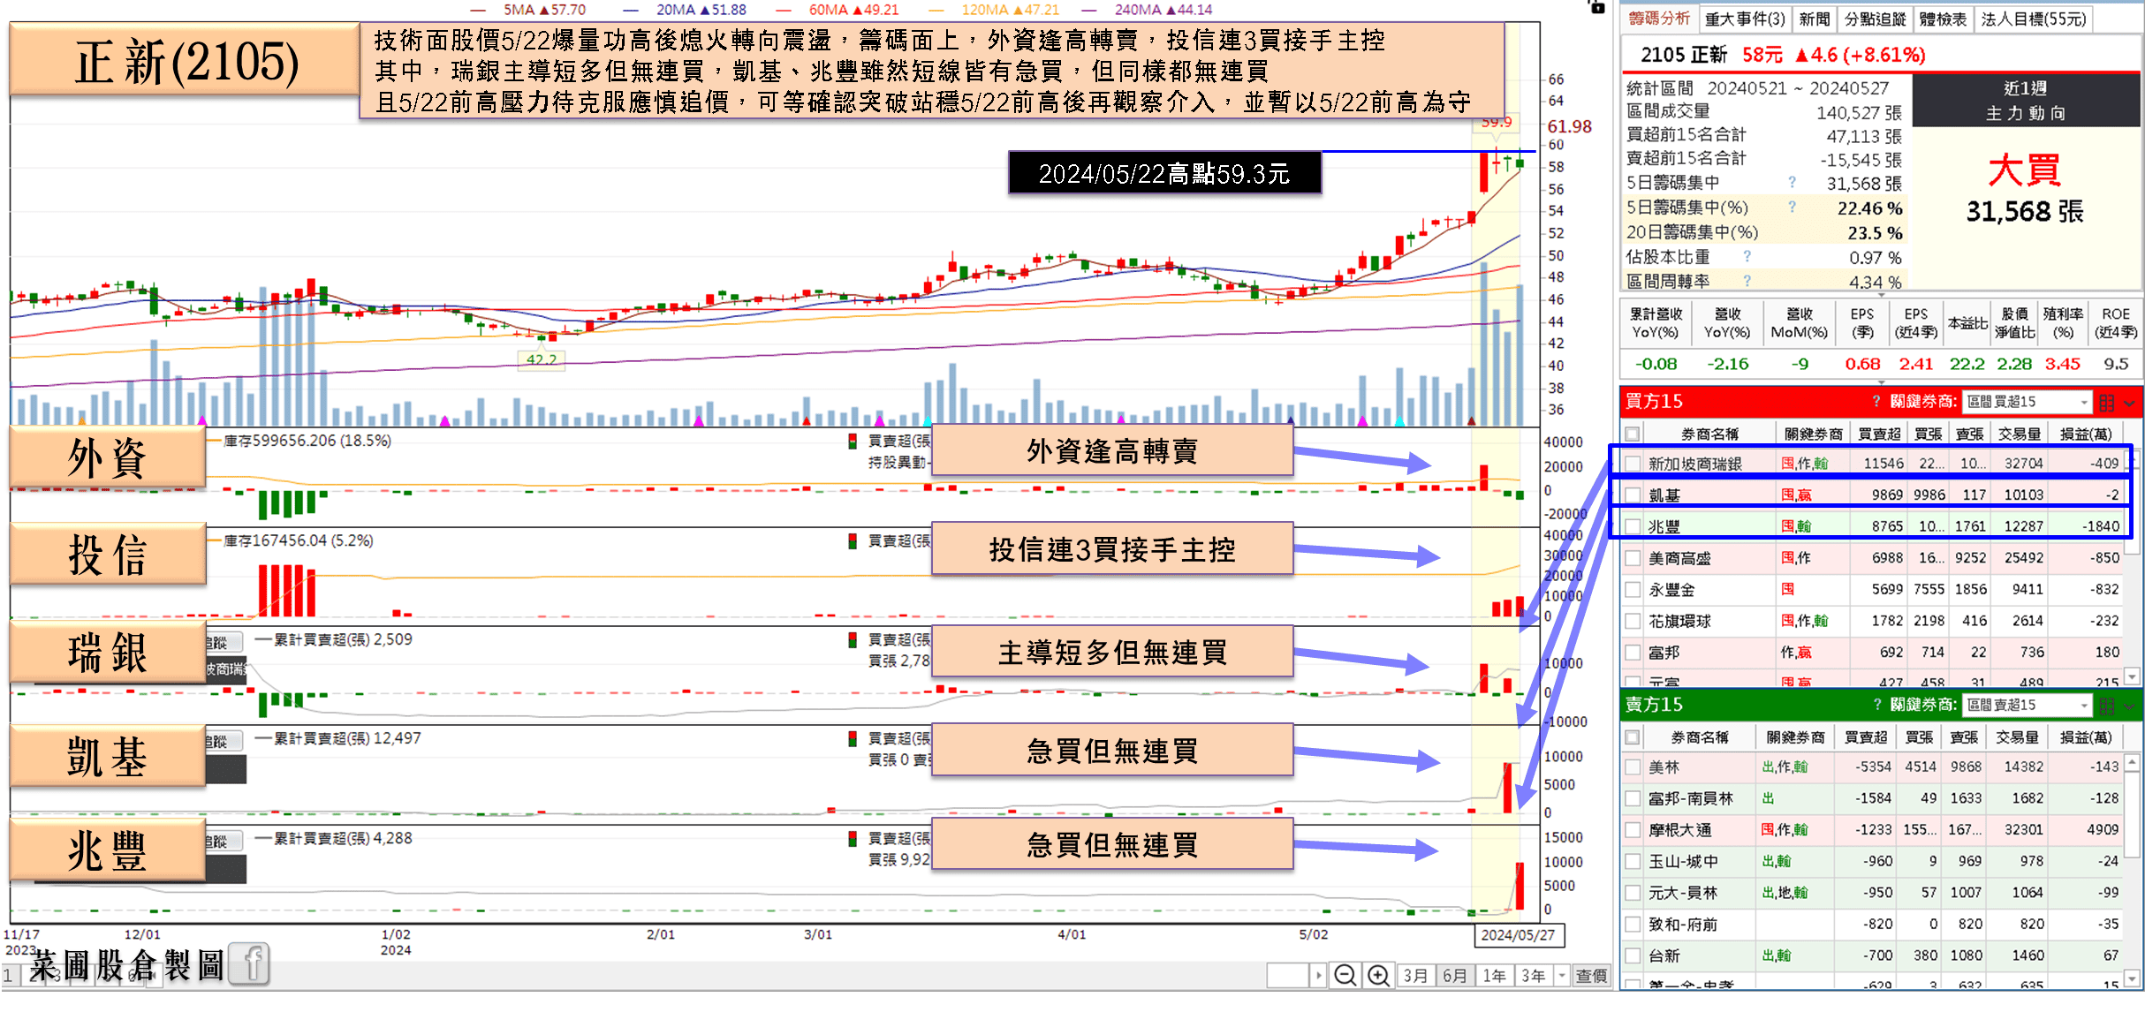This screenshot has height=1012, width=2145.
Task: Tick checkbox for 美商高盛 row
Action: [1633, 558]
